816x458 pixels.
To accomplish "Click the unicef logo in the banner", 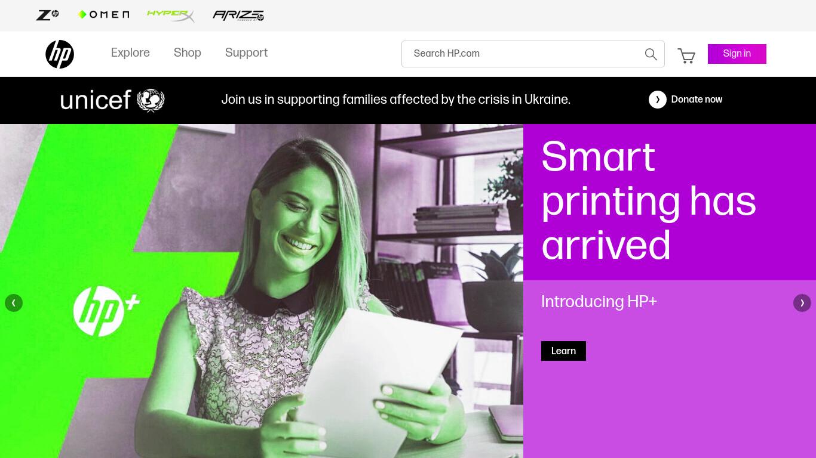I will [112, 100].
